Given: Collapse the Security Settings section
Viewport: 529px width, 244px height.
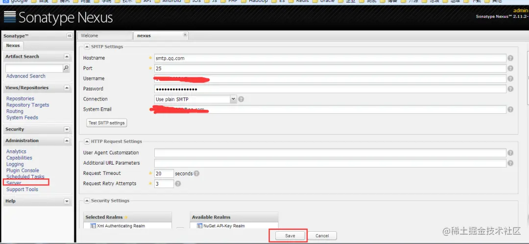Looking at the screenshot, I should [x=87, y=200].
